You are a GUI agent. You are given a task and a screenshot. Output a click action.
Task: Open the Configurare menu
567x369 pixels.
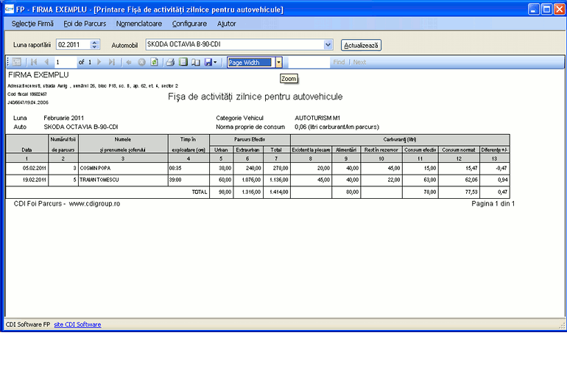point(189,24)
